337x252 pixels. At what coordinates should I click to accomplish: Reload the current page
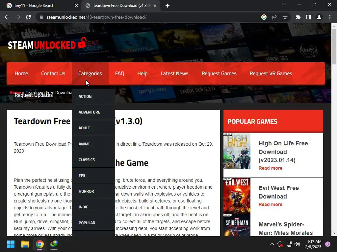click(28, 17)
